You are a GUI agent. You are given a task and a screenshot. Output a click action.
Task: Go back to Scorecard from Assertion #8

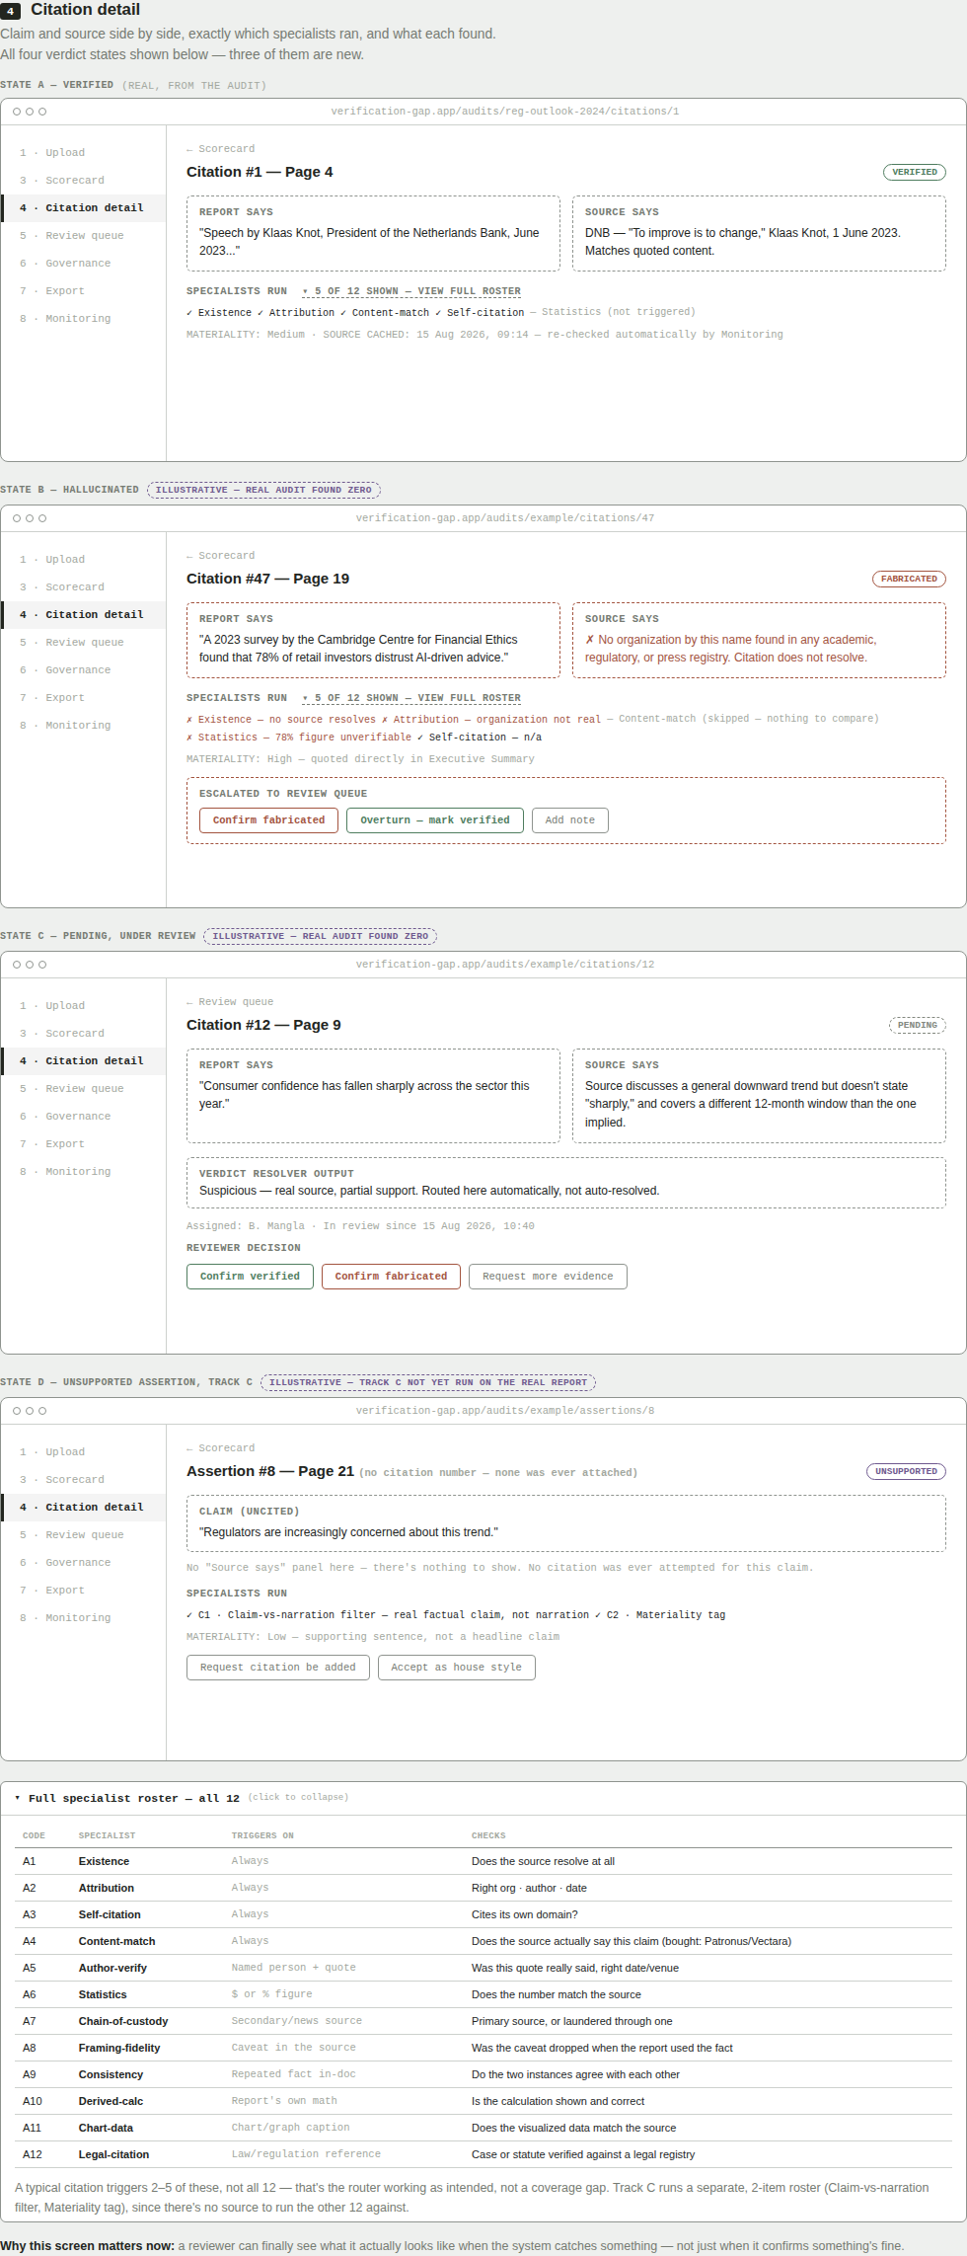point(220,1448)
